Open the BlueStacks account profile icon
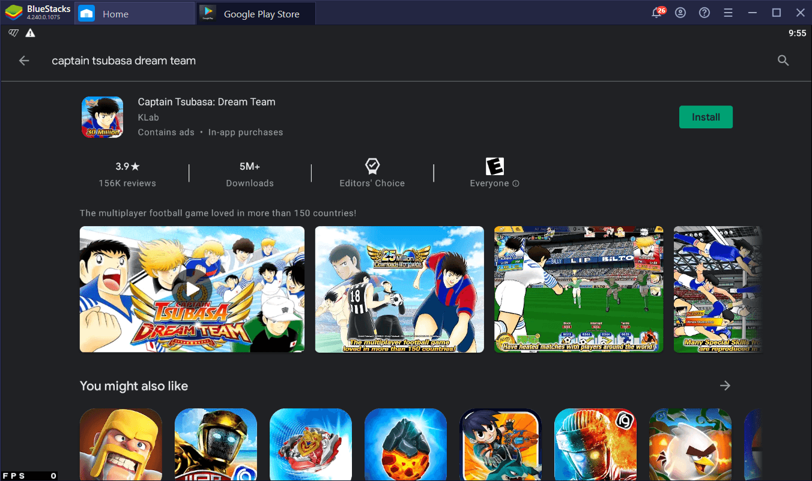This screenshot has width=812, height=481. coord(680,13)
